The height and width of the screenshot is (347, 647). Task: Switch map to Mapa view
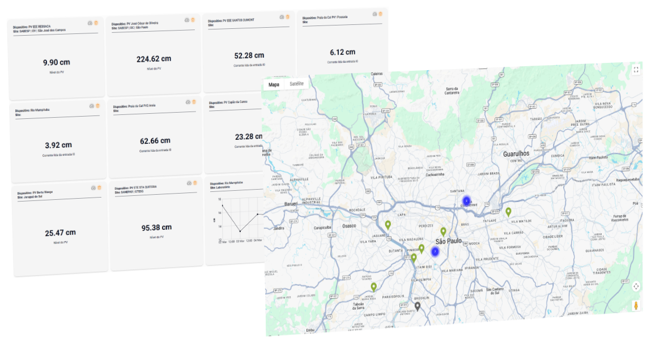[274, 84]
